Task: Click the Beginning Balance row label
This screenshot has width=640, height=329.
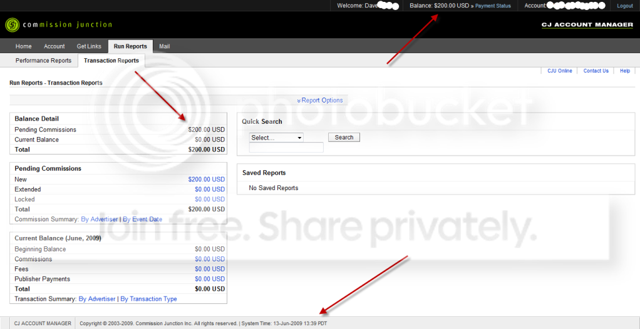Action: coord(40,249)
